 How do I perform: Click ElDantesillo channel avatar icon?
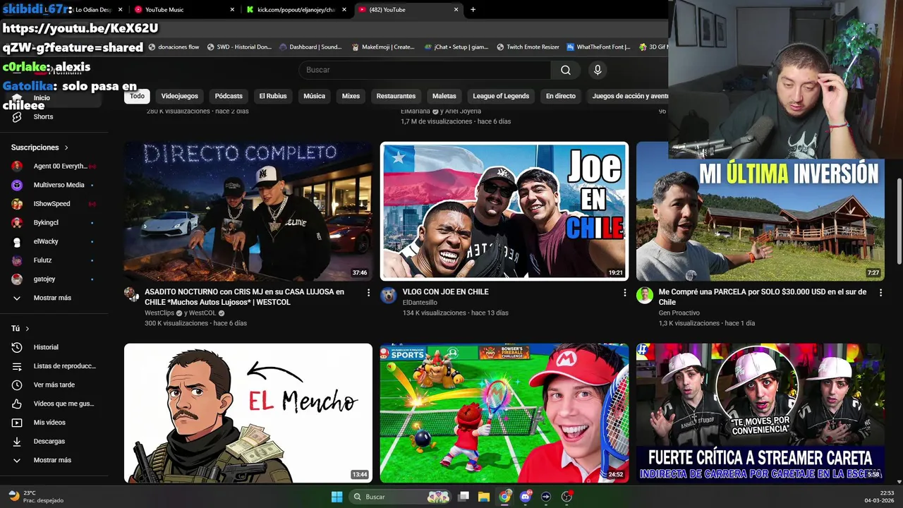389,295
